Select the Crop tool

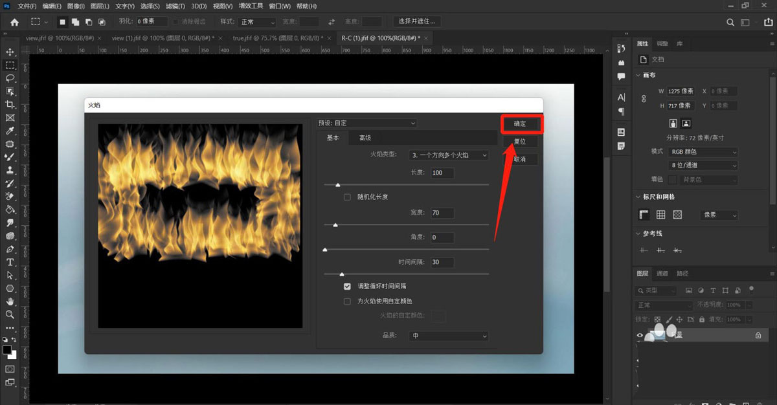click(x=9, y=105)
